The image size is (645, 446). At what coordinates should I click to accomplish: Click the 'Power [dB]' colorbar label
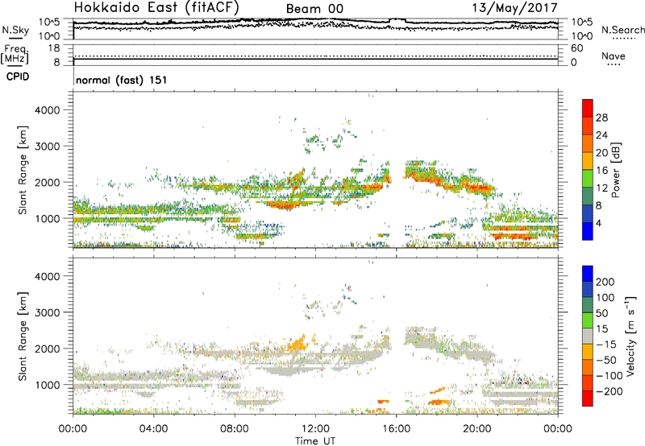[615, 170]
